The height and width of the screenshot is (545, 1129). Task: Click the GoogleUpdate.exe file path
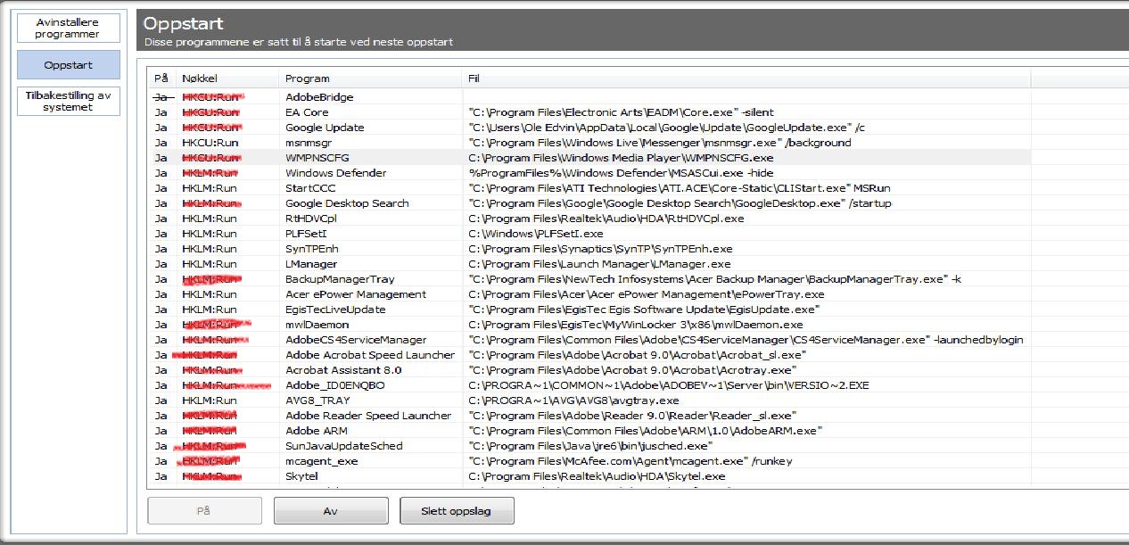point(666,128)
